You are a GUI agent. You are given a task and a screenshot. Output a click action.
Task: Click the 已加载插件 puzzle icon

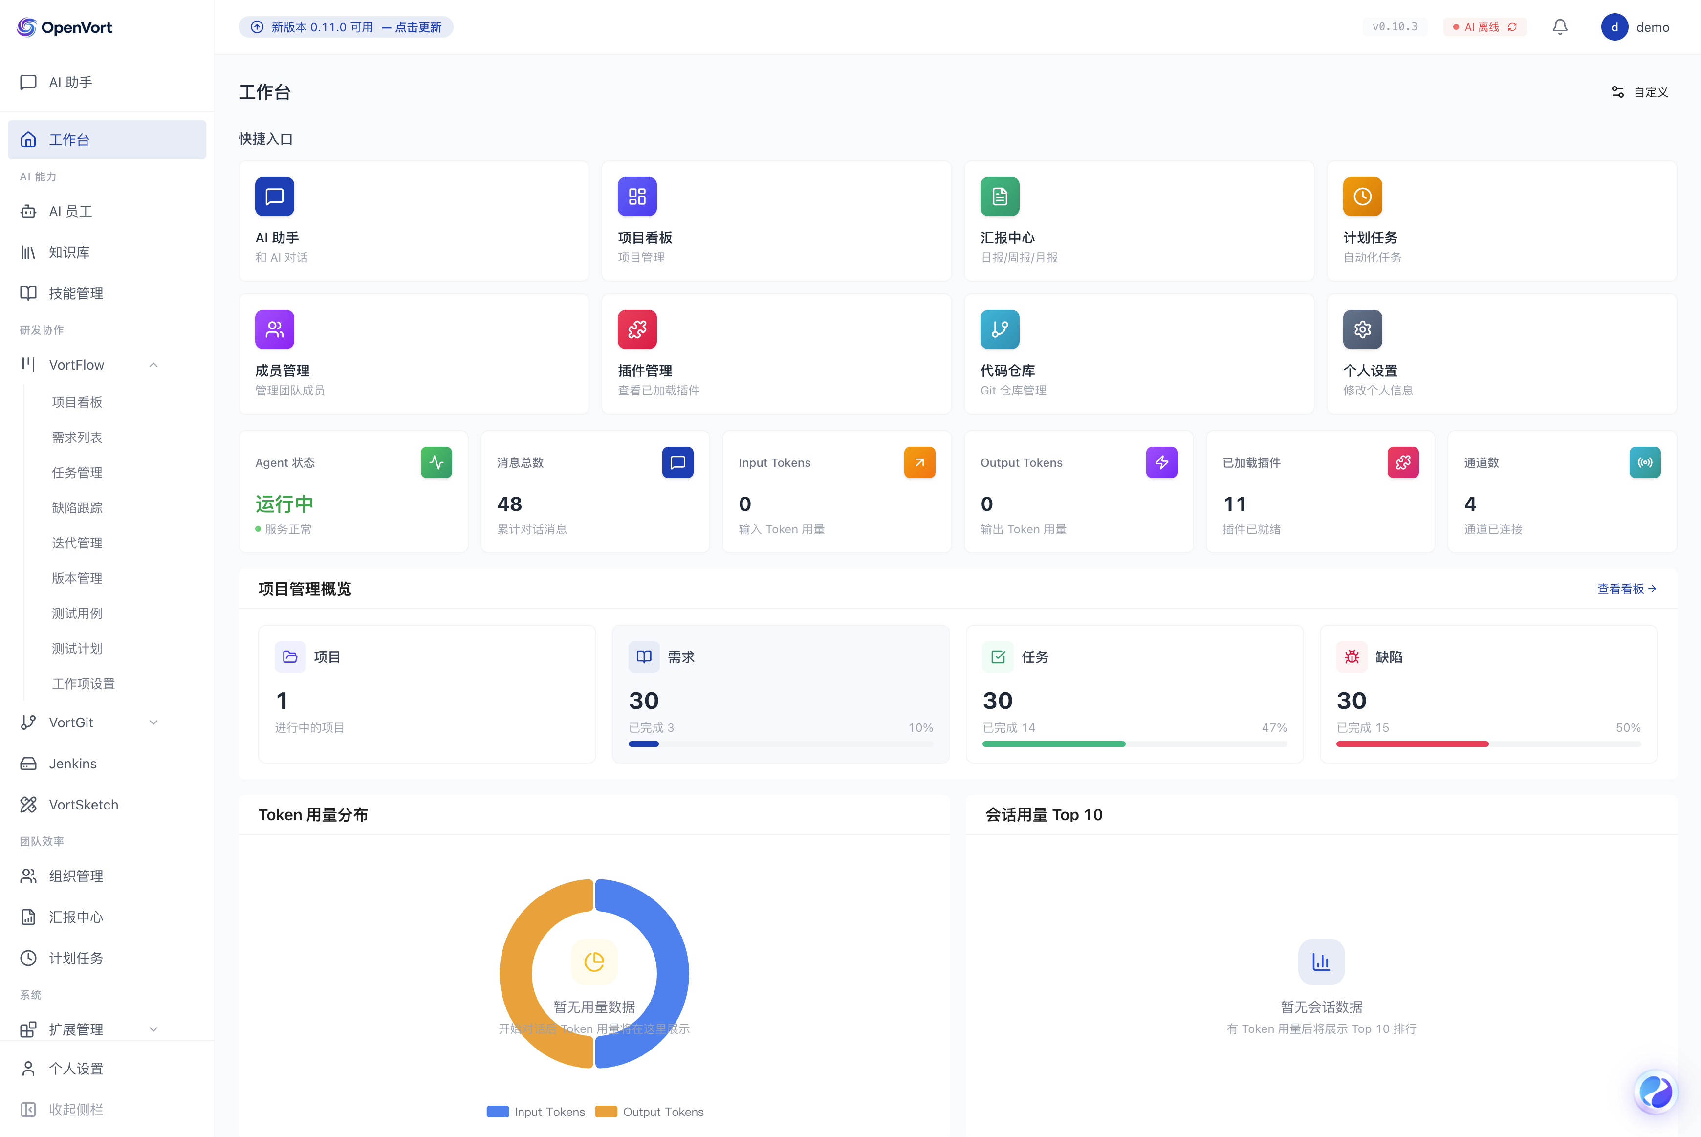[1403, 462]
